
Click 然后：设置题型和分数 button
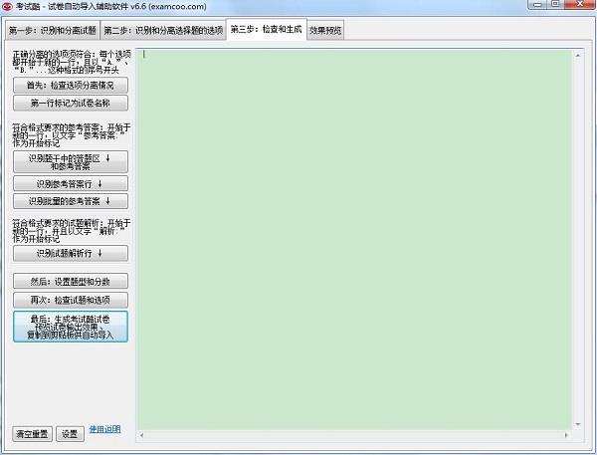click(x=71, y=281)
